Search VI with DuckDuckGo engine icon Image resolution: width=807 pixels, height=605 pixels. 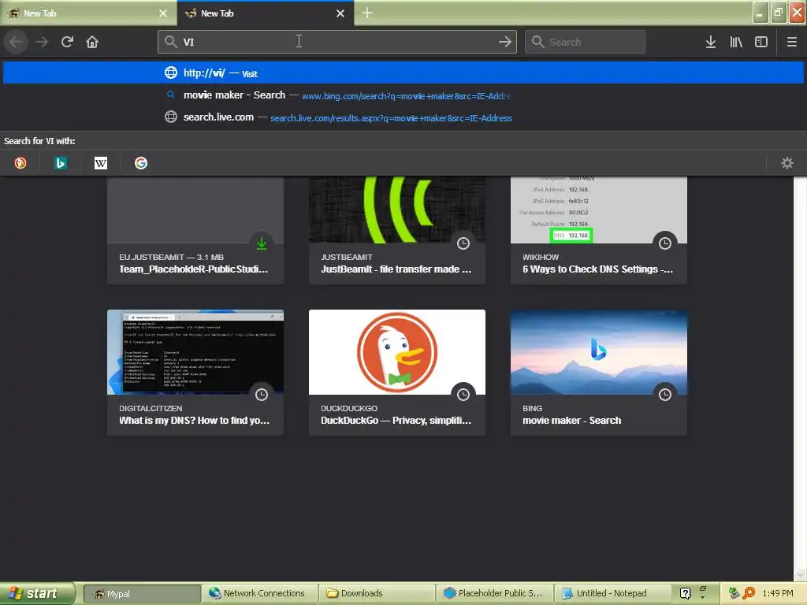click(x=20, y=163)
